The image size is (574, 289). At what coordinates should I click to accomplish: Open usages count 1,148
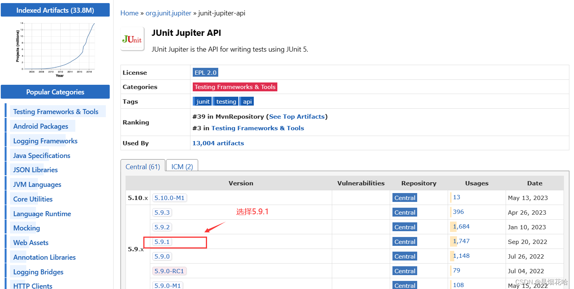(x=461, y=255)
